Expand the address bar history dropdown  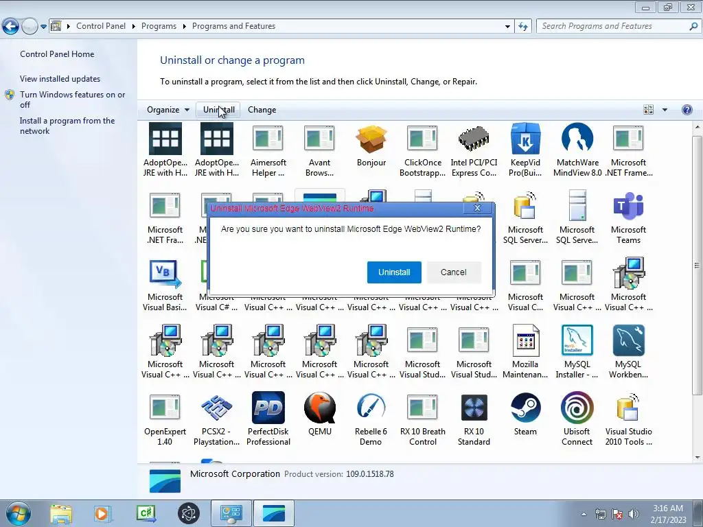tap(507, 27)
